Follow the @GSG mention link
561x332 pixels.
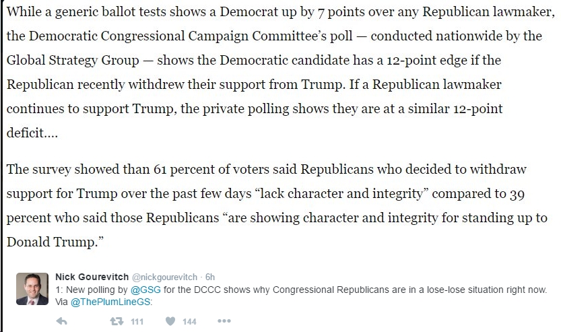pyautogui.click(x=145, y=290)
